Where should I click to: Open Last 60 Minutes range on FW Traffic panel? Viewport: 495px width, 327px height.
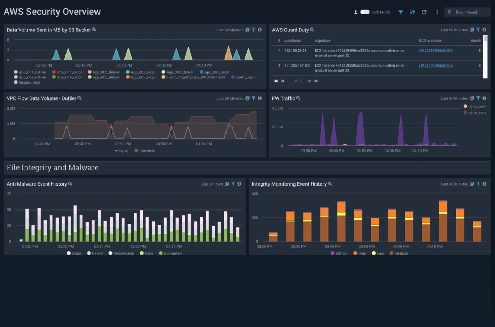pos(454,98)
